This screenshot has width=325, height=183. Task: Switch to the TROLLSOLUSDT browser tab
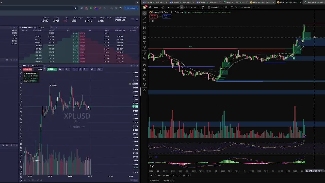pyautogui.click(x=236, y=2)
